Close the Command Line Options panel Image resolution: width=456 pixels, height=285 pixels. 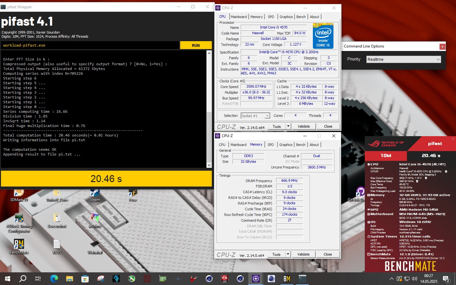[442, 47]
